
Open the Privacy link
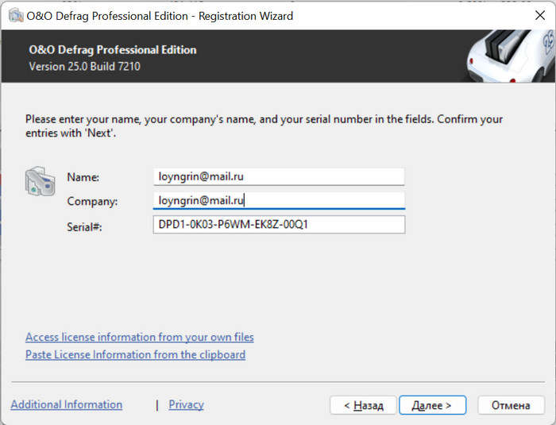point(186,405)
